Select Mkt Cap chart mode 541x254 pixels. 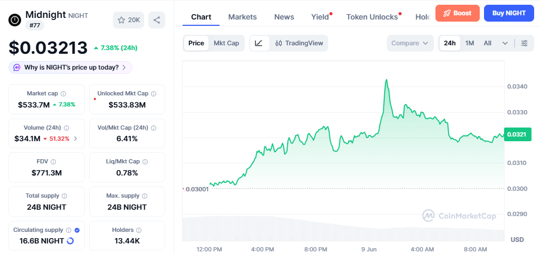tap(226, 43)
